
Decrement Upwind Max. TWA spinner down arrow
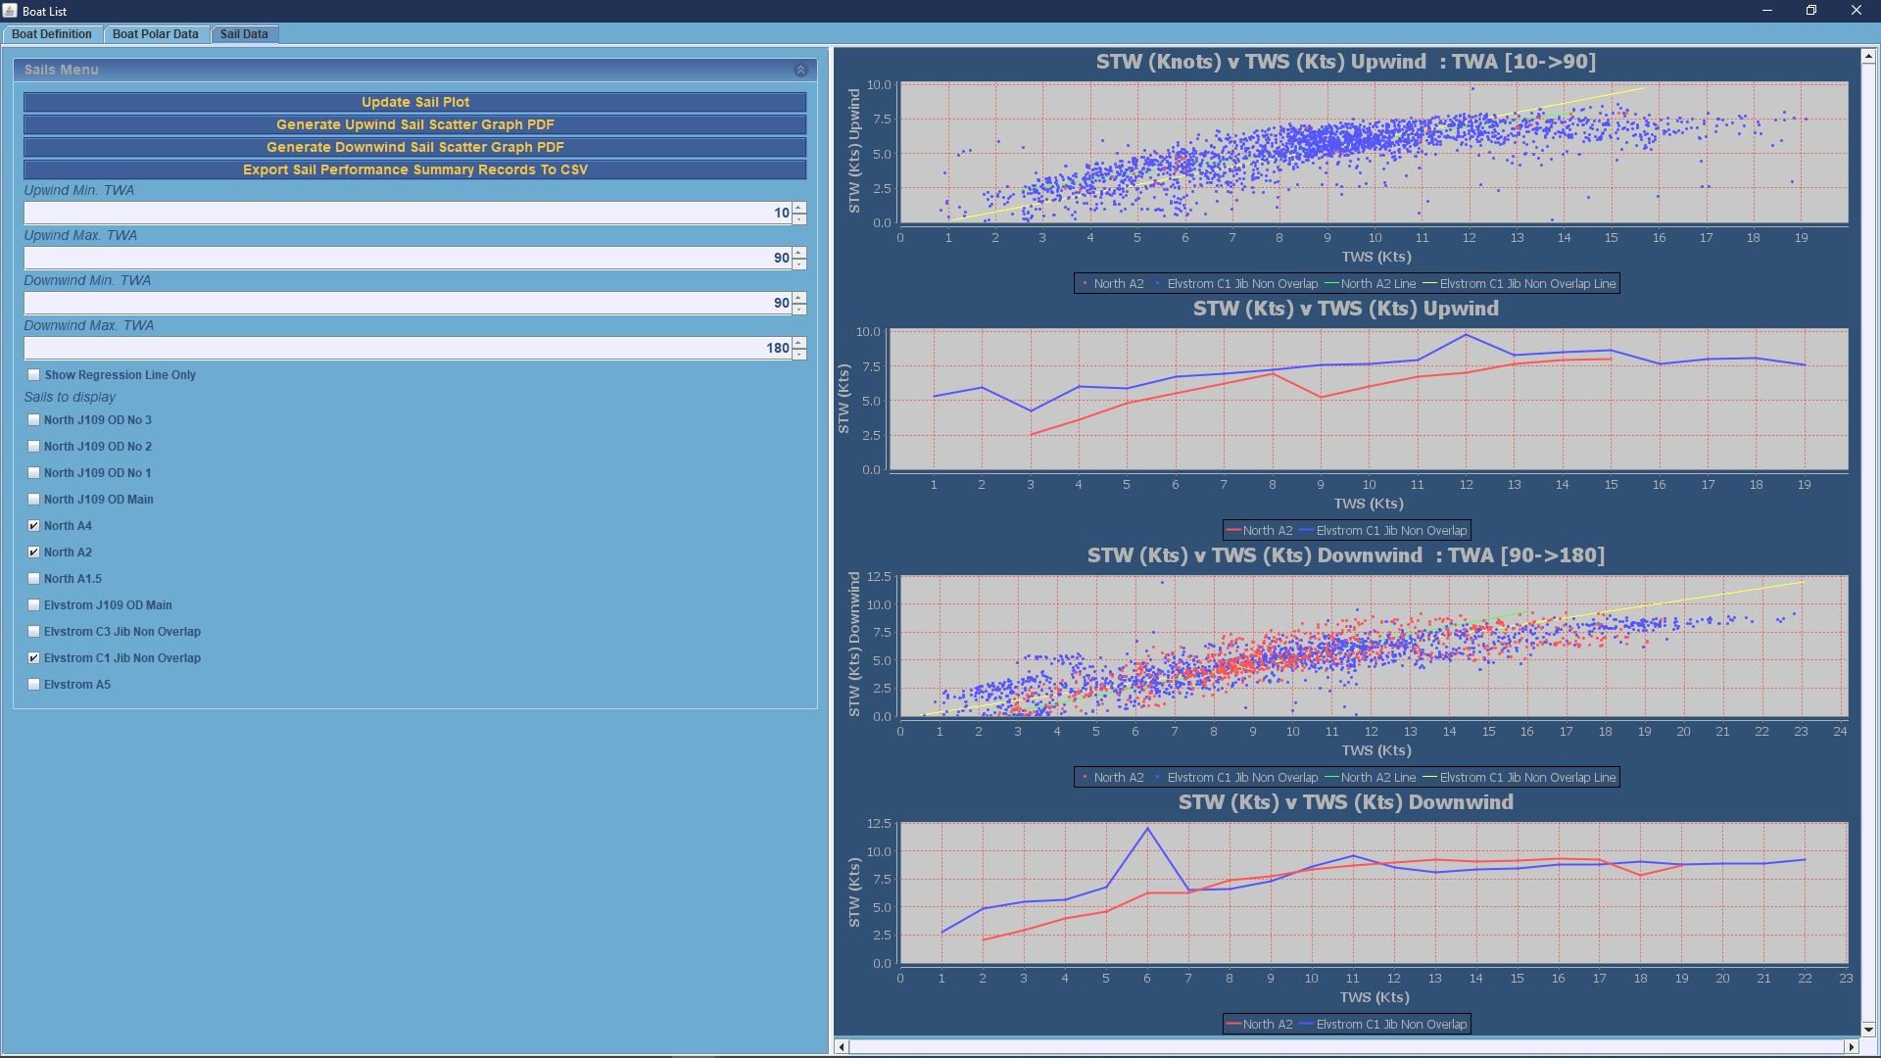click(x=799, y=264)
